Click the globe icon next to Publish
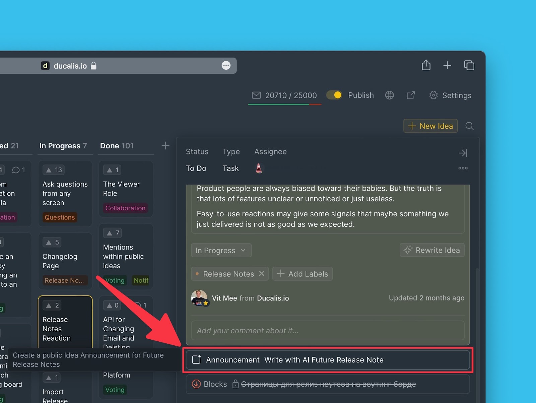Viewport: 536px width, 403px height. pos(389,95)
